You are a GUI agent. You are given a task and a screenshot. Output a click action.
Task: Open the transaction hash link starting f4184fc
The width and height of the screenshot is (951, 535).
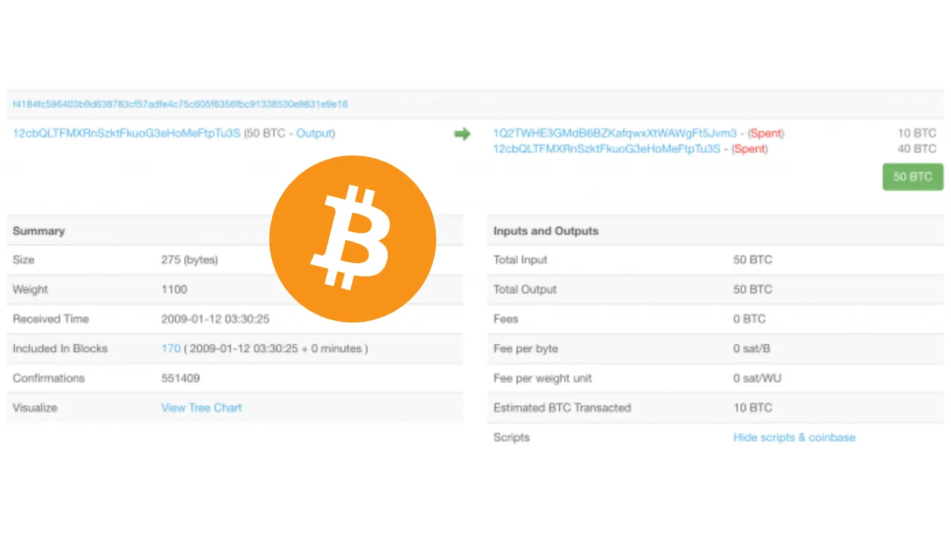tap(180, 104)
